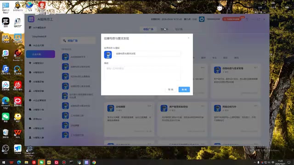The height and width of the screenshot is (165, 294).
Task: Click the search icon beside 模板广场
Action: [x=64, y=41]
